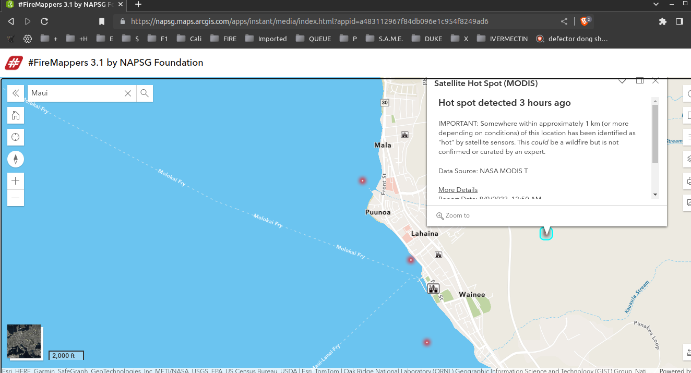Bookmark this page
The height and width of the screenshot is (373, 691).
click(x=102, y=21)
